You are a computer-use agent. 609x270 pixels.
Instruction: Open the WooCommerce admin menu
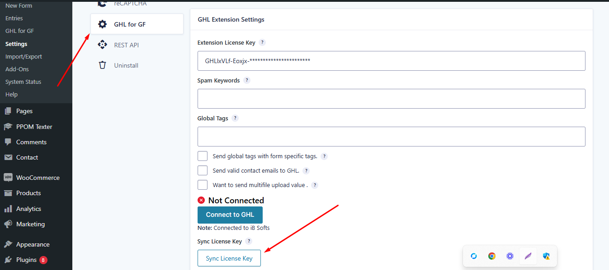coord(38,178)
